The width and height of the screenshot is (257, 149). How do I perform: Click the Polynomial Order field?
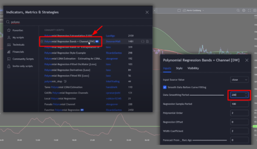tap(239, 113)
